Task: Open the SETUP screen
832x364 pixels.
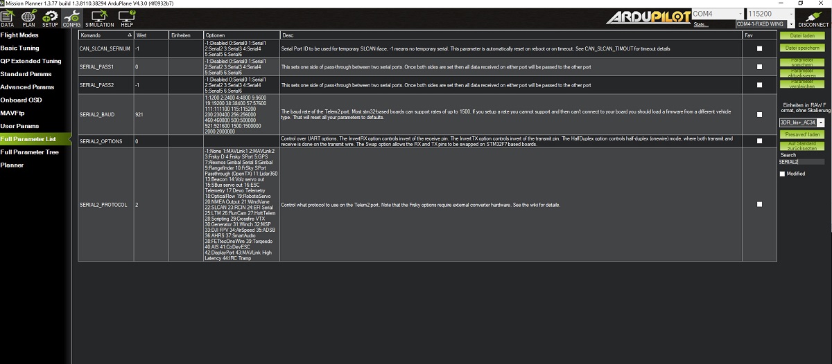Action: (x=50, y=18)
